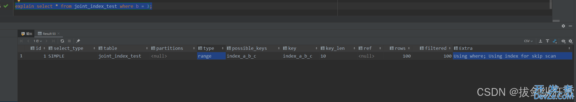The image size is (576, 102).
Task: Pin the Result 53 tab
Action: pyautogui.click(x=78, y=41)
